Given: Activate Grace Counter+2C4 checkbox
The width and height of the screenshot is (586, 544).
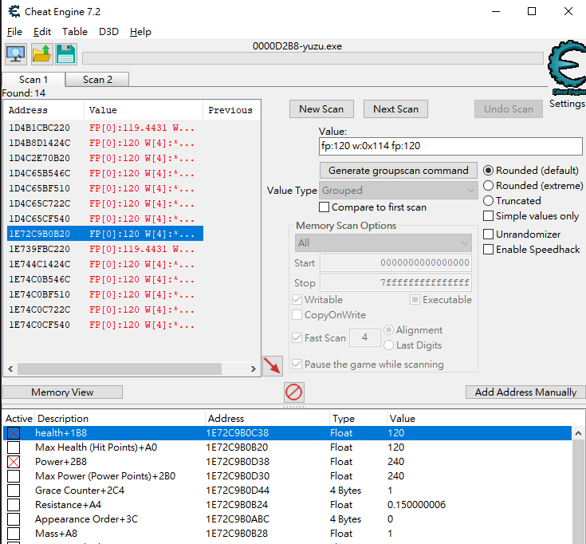Looking at the screenshot, I should tap(14, 491).
